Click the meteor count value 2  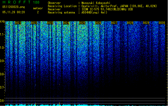tap(38, 12)
